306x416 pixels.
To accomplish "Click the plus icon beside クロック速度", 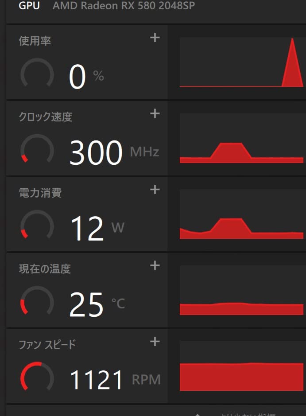I will pos(155,114).
